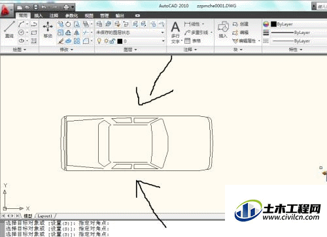Switch to the Layout1 tab at bottom

44,216
